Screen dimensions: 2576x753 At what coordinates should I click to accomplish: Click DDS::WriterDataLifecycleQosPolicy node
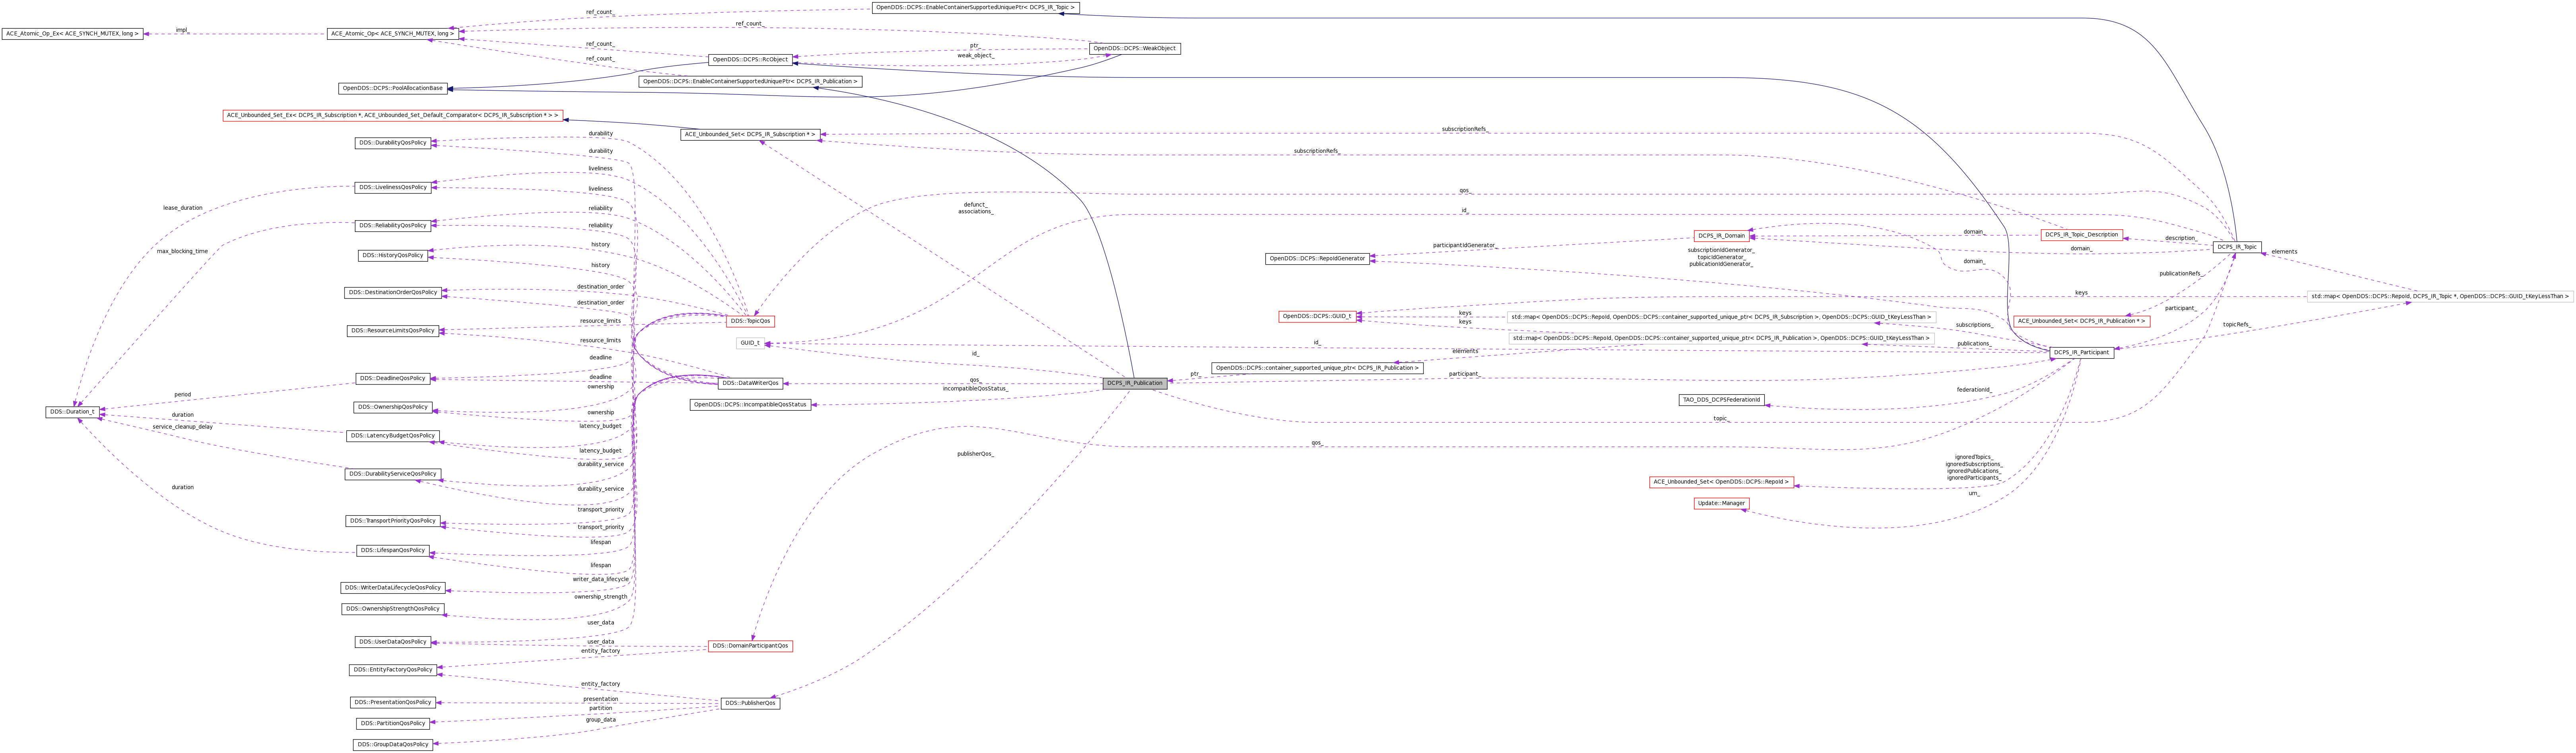(x=393, y=588)
